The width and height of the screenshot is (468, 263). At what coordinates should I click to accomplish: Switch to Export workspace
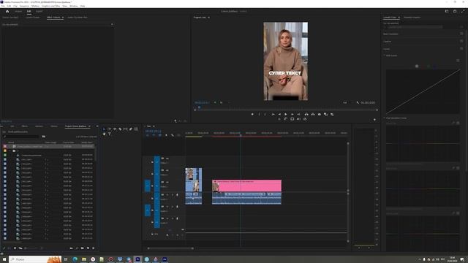click(39, 12)
